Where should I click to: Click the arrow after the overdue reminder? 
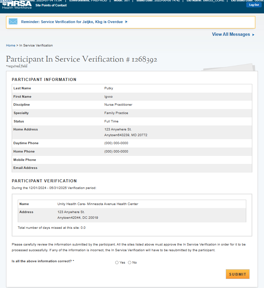(126, 22)
